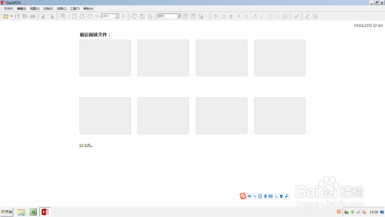
Task: Select the arrow annotation tool
Action: (254, 16)
